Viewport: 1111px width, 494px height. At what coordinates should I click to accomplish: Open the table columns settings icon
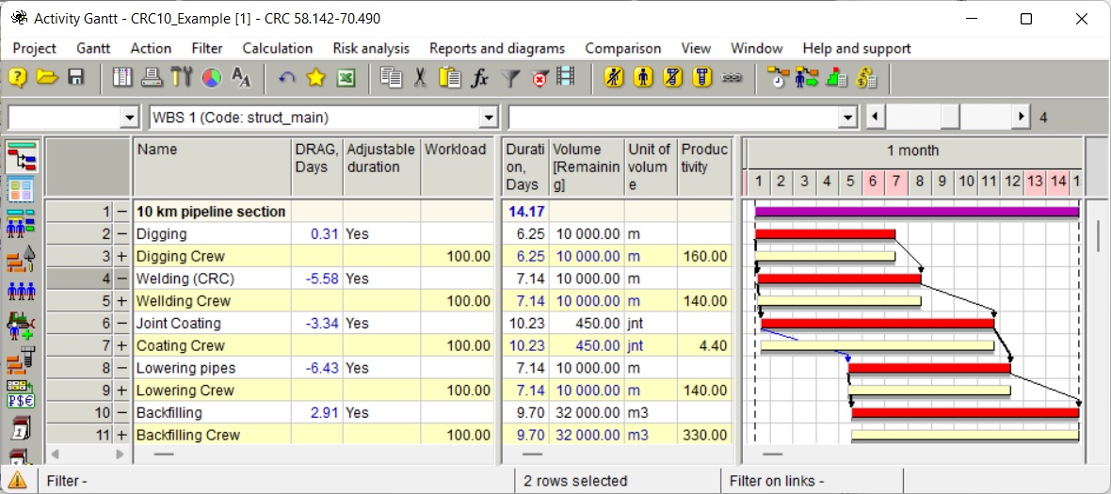point(122,77)
